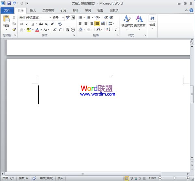Image resolution: width=195 pixels, height=181 pixels.
Task: Click the Distributed alignment icon
Action: pyautogui.click(x=103, y=23)
